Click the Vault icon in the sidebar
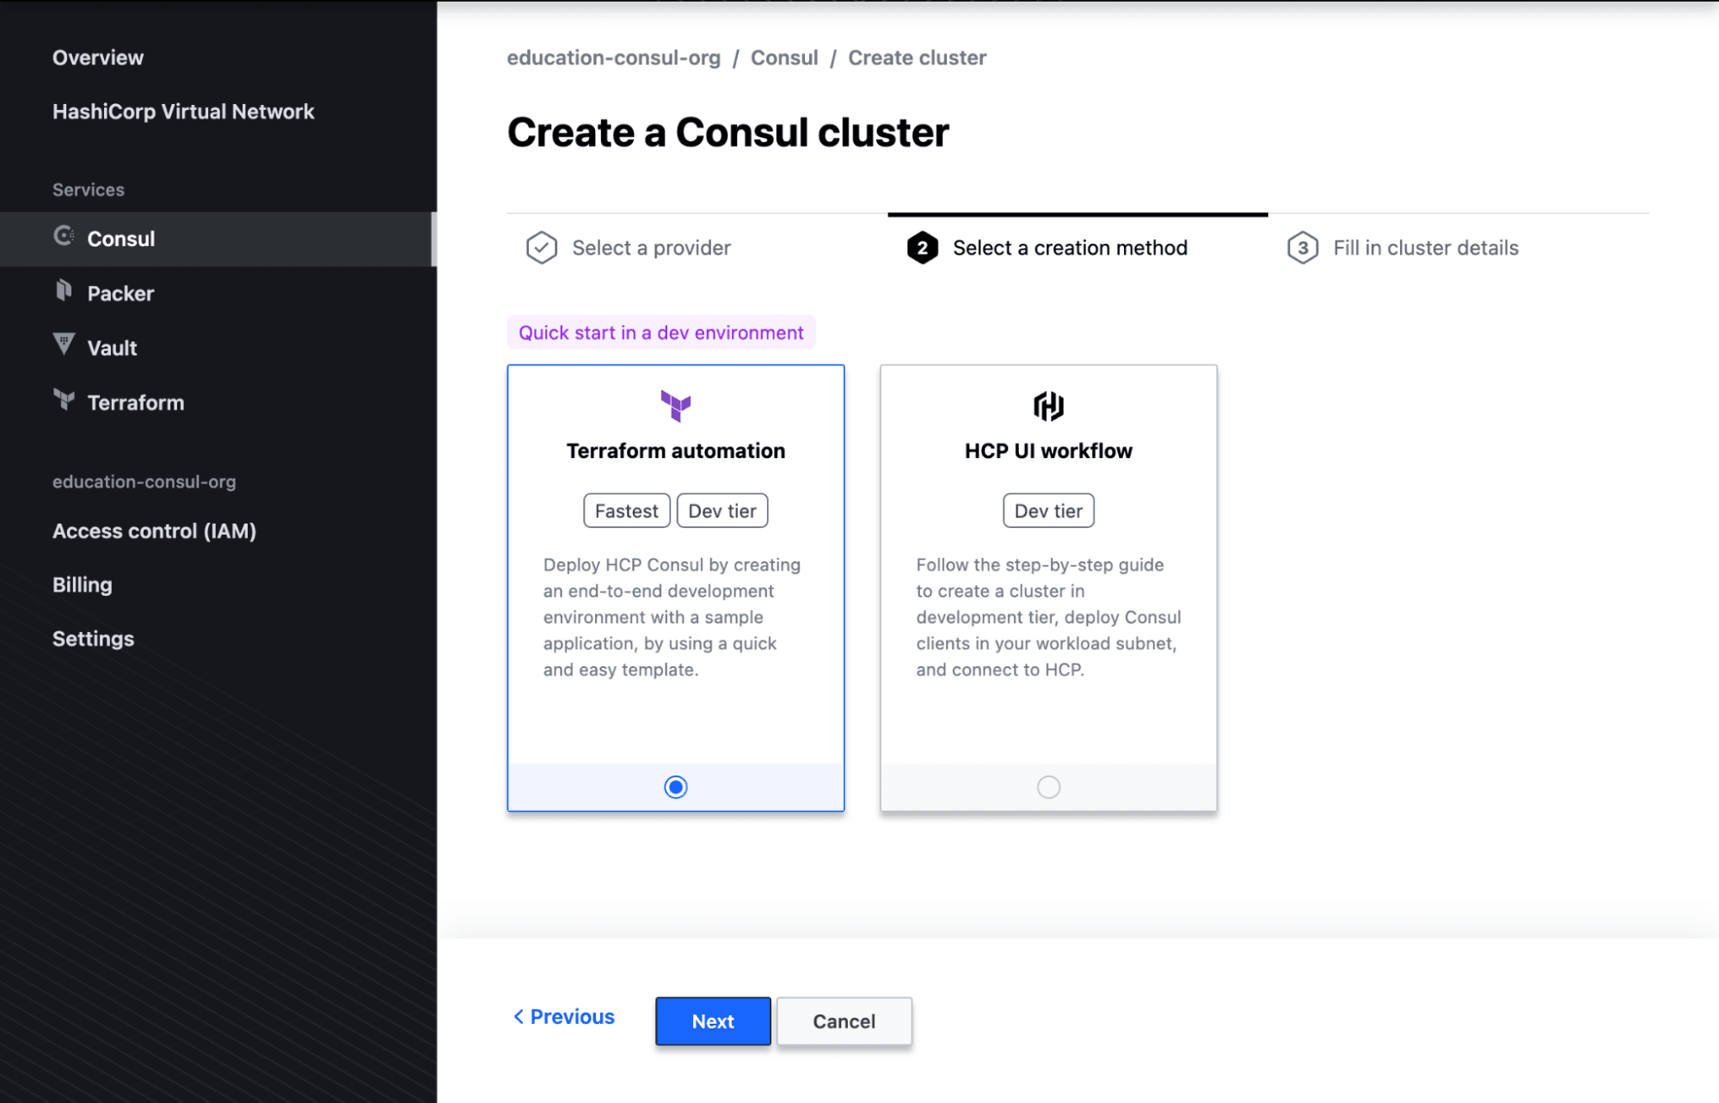Image resolution: width=1719 pixels, height=1103 pixels. [x=65, y=346]
